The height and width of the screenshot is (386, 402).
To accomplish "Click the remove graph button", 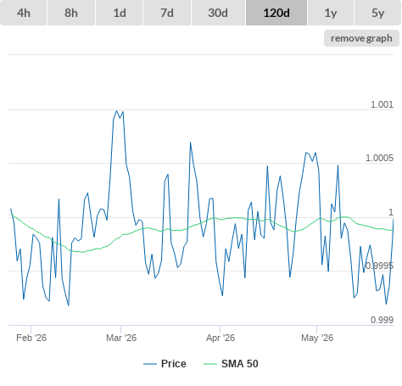I will tap(361, 38).
